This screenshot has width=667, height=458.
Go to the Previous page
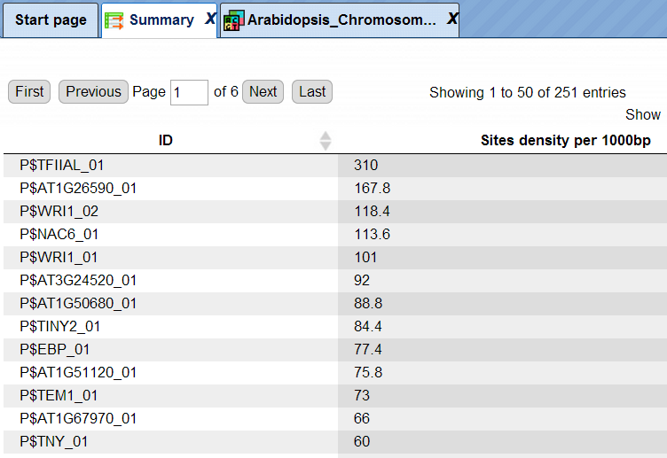click(x=94, y=92)
